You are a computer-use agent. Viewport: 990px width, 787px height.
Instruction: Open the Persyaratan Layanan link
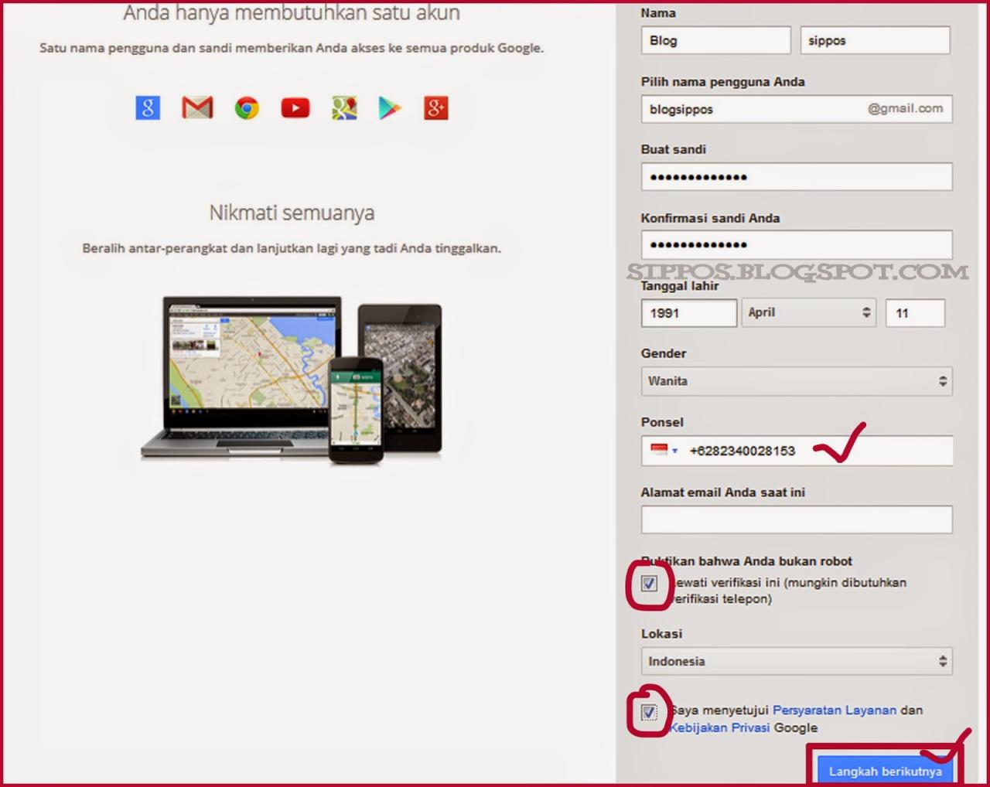coord(835,710)
